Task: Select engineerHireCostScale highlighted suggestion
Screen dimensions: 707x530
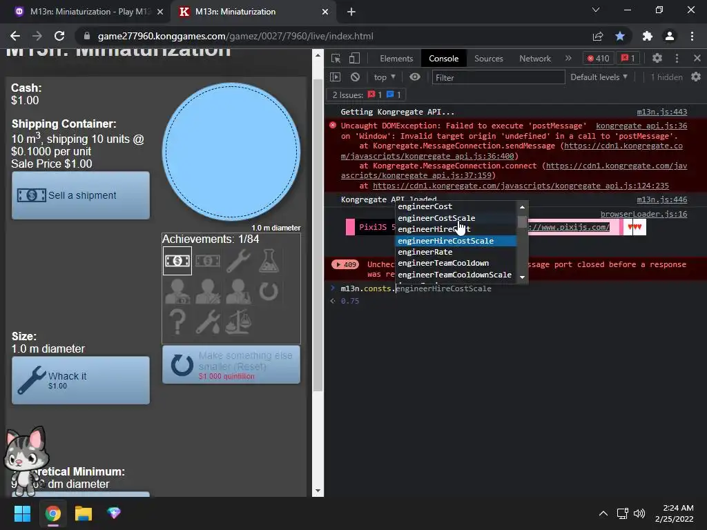Action: pyautogui.click(x=456, y=241)
